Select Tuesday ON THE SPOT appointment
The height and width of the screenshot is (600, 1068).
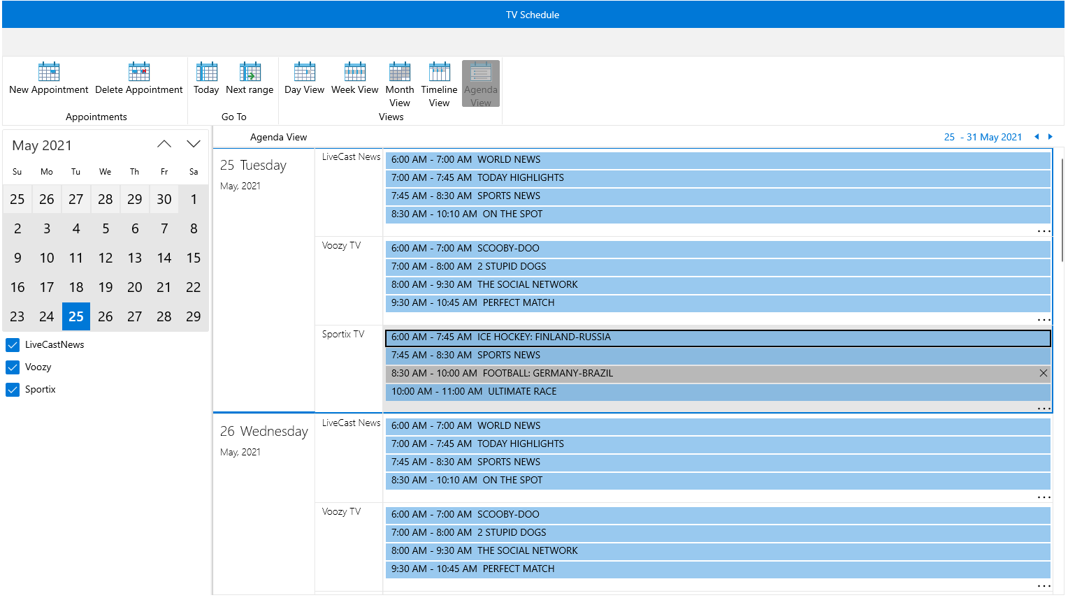(x=718, y=214)
